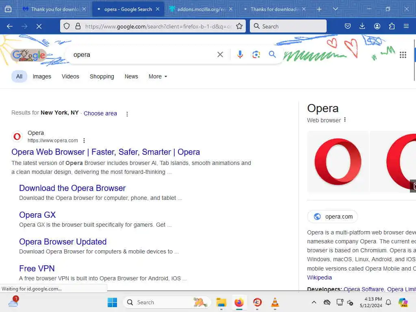Click the Firefox toolbar Search field
The image size is (416, 312).
pos(288,26)
